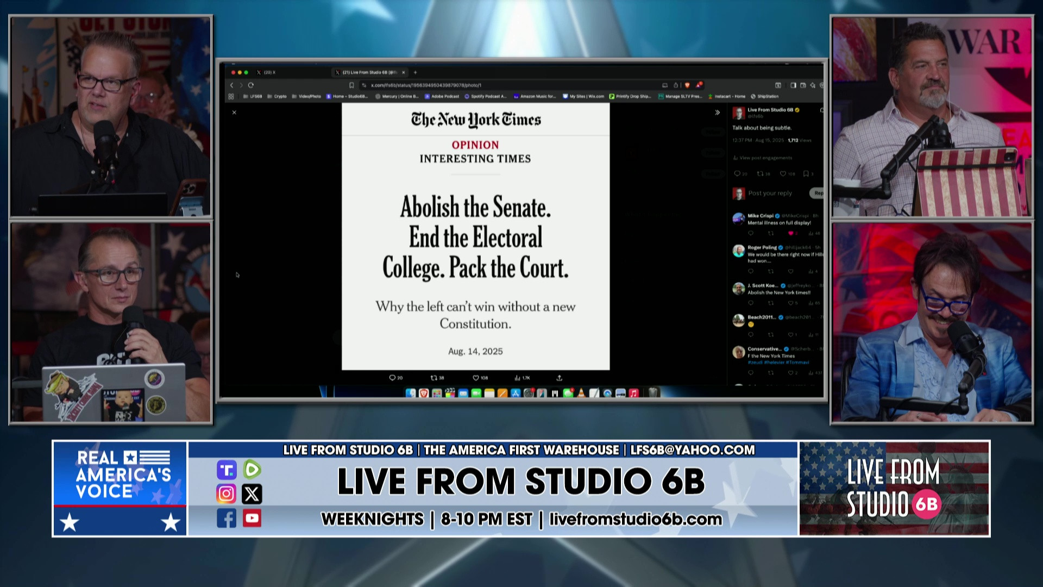Open the Brave Rewards triangle icon
The width and height of the screenshot is (1043, 587).
699,85
